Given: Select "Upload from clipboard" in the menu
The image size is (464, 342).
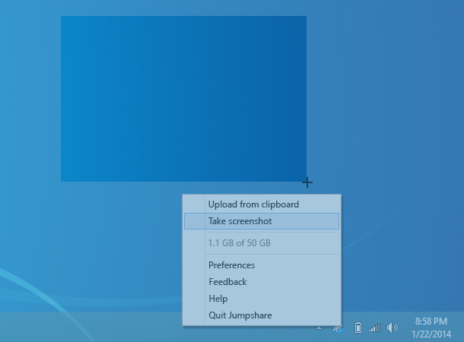Looking at the screenshot, I should (x=253, y=204).
